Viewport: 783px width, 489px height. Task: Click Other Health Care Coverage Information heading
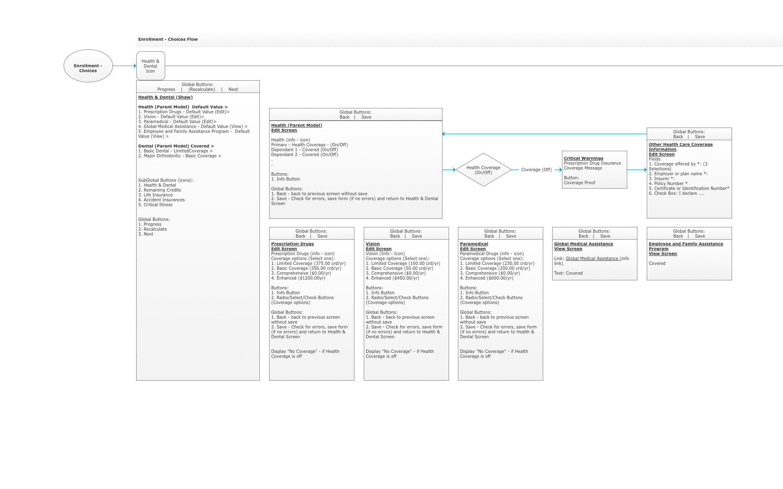pos(681,145)
